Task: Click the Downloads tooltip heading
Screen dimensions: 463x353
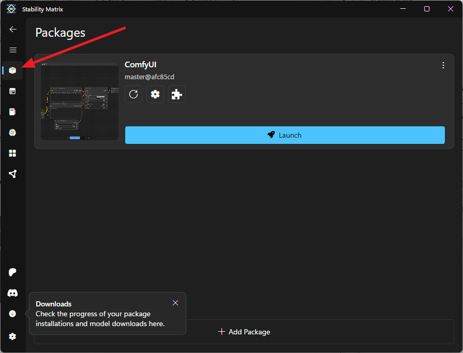Action: (53, 304)
